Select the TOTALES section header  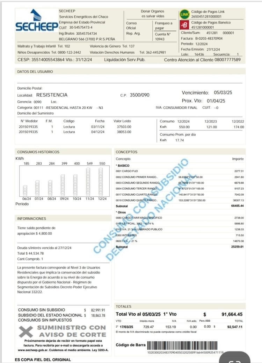coord(124,306)
